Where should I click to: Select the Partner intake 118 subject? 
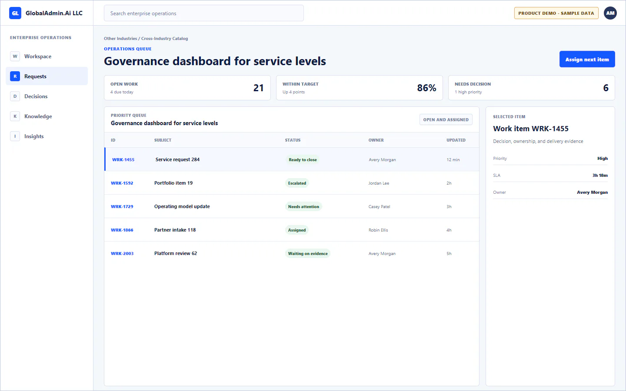point(175,230)
